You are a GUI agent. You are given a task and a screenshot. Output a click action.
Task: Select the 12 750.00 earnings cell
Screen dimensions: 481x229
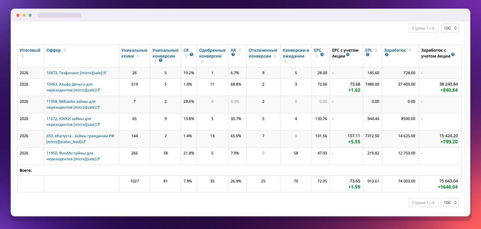[x=406, y=153]
